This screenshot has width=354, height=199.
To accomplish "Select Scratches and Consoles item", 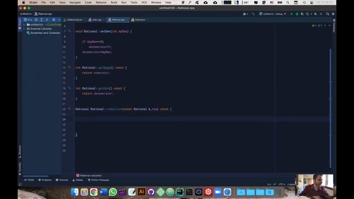I will pyautogui.click(x=43, y=33).
